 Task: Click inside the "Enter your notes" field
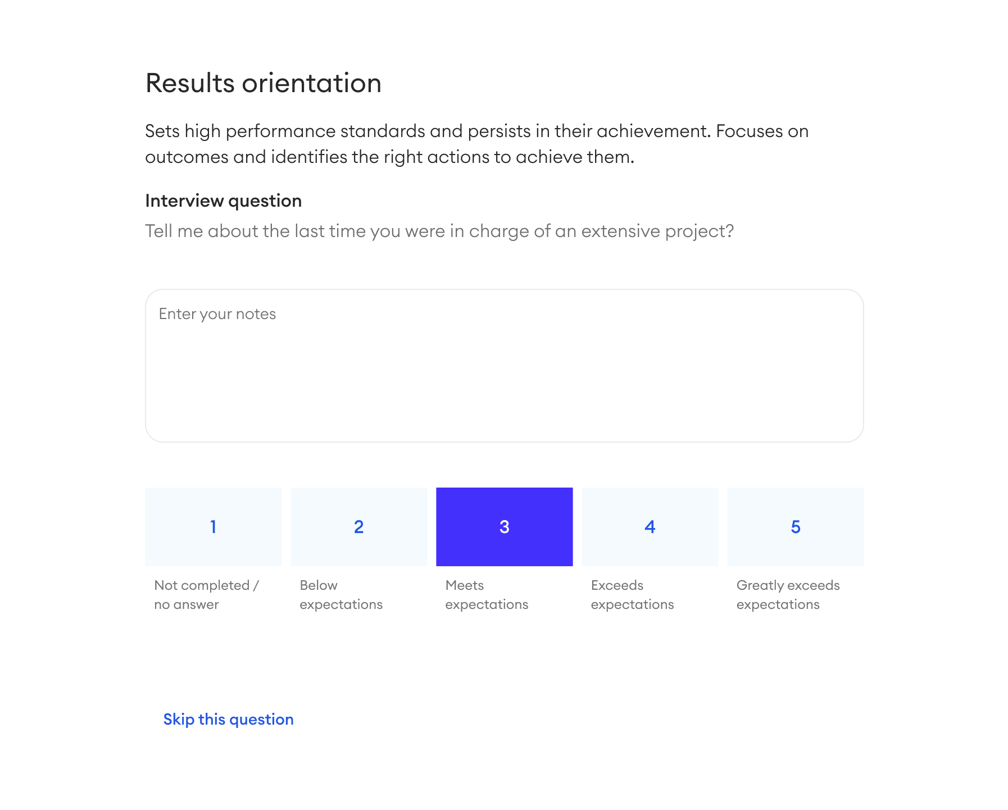pyautogui.click(x=504, y=365)
